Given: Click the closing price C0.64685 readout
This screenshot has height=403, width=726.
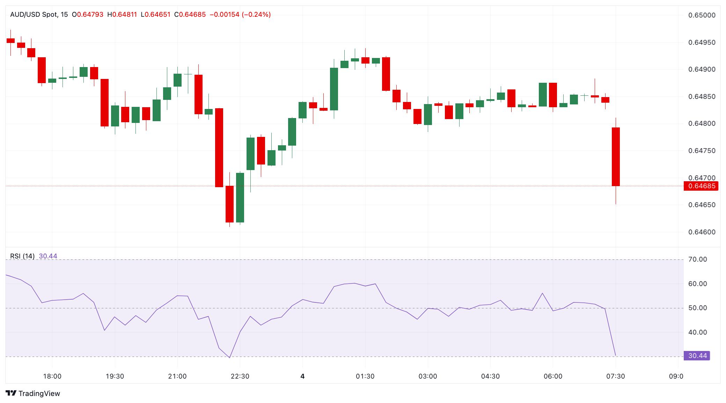Looking at the screenshot, I should [x=190, y=15].
